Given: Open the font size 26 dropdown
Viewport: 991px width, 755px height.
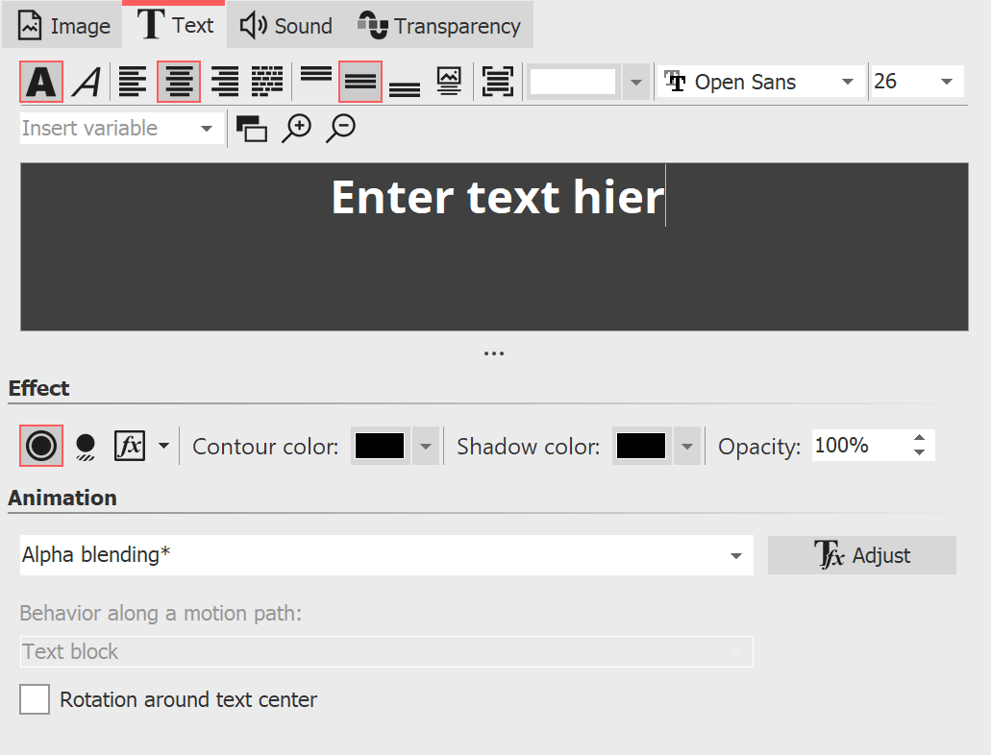Looking at the screenshot, I should tap(947, 82).
